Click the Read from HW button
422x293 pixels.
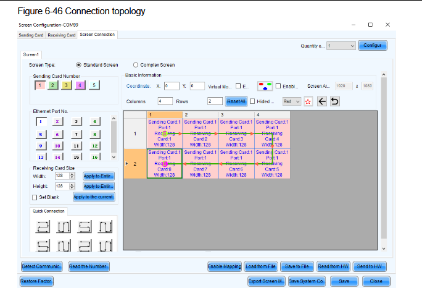(333, 266)
